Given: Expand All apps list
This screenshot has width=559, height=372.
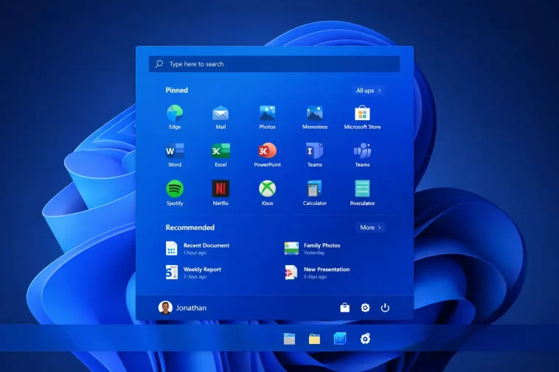Looking at the screenshot, I should click(x=368, y=91).
